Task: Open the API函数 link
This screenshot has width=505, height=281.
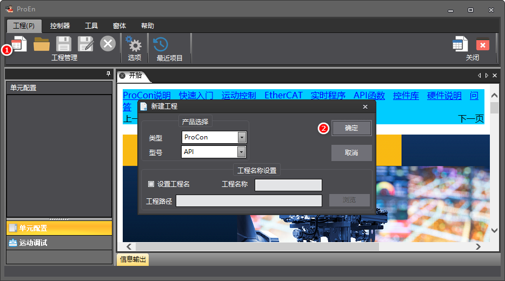Action: pyautogui.click(x=369, y=96)
